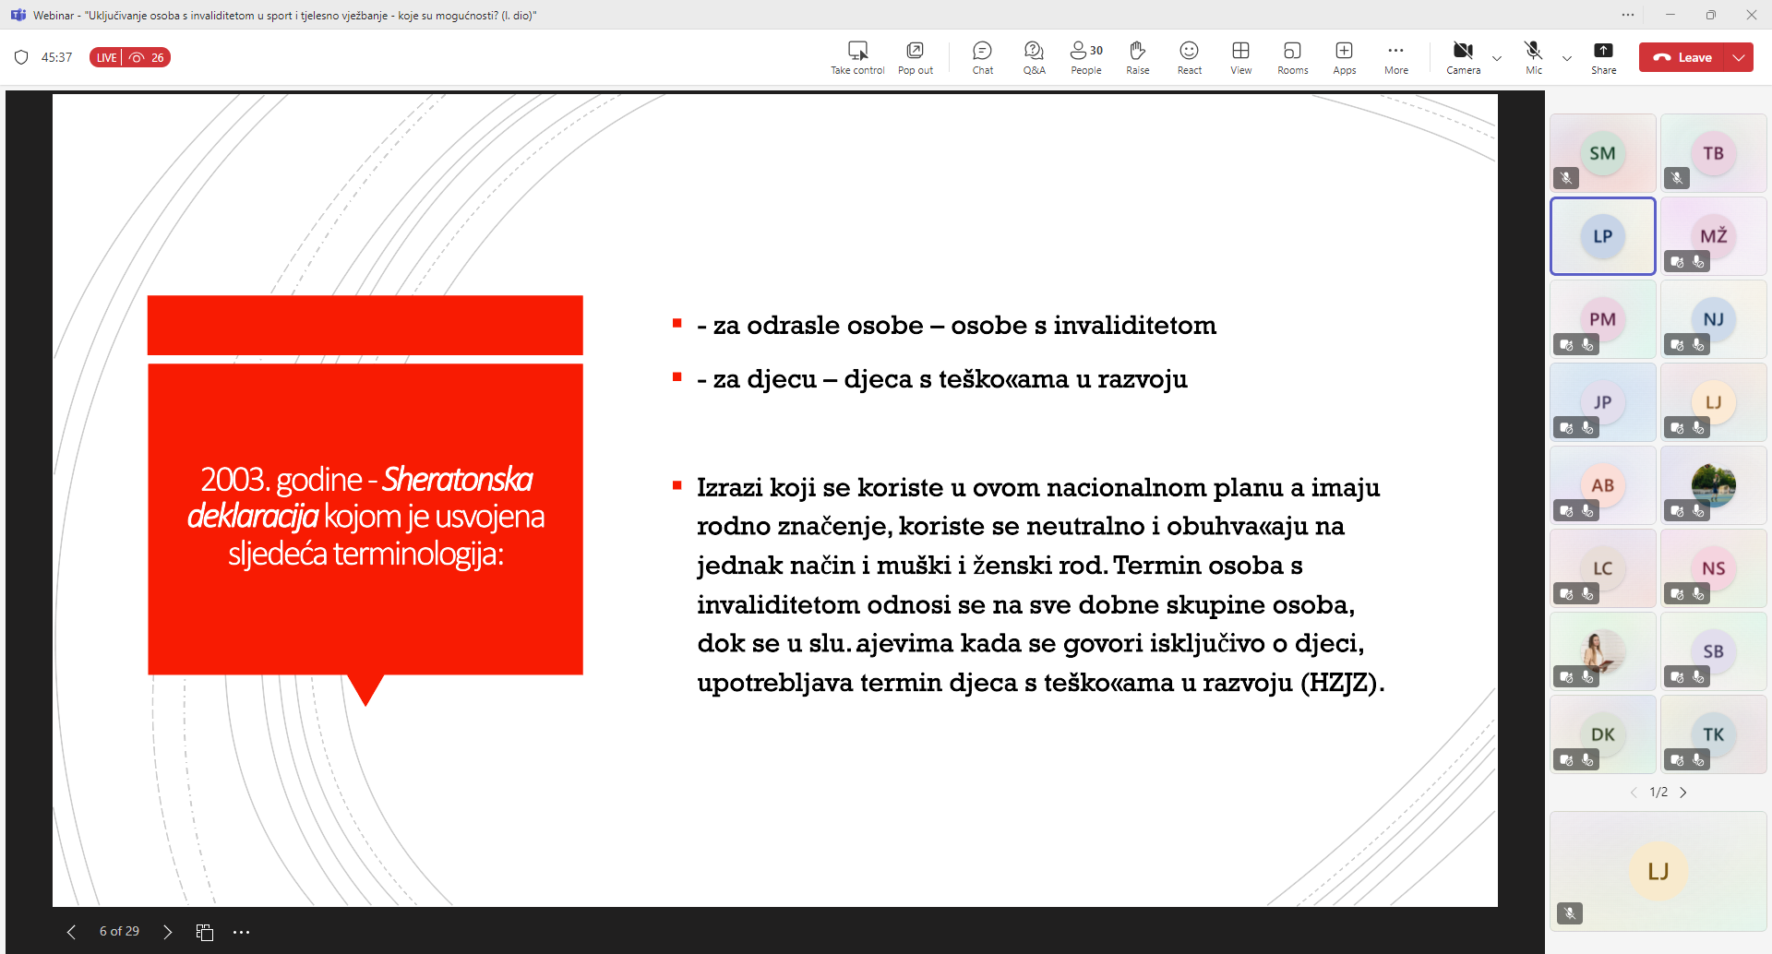Click the 6 of 29 slide counter
This screenshot has width=1772, height=954.
coord(119,931)
